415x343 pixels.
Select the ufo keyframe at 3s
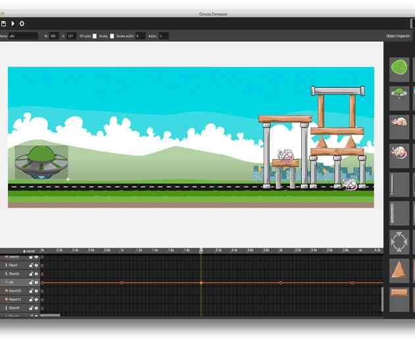(281, 283)
